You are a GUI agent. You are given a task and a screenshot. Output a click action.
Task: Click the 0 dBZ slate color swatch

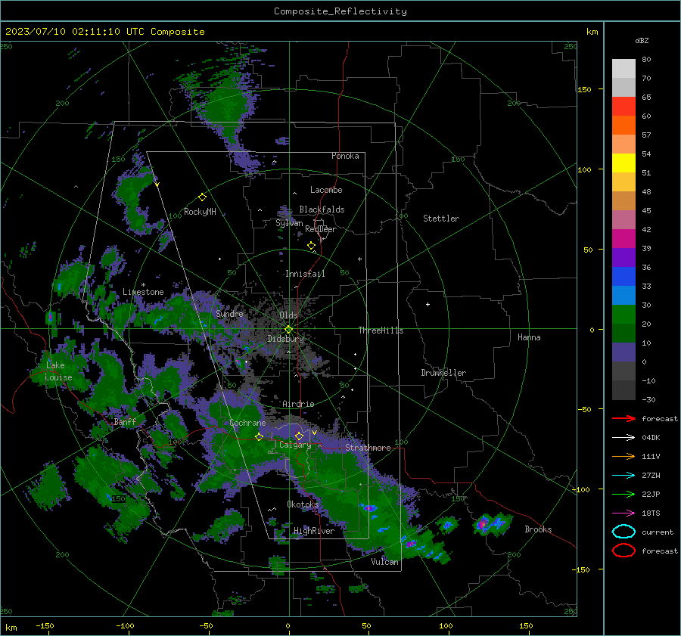(x=623, y=352)
